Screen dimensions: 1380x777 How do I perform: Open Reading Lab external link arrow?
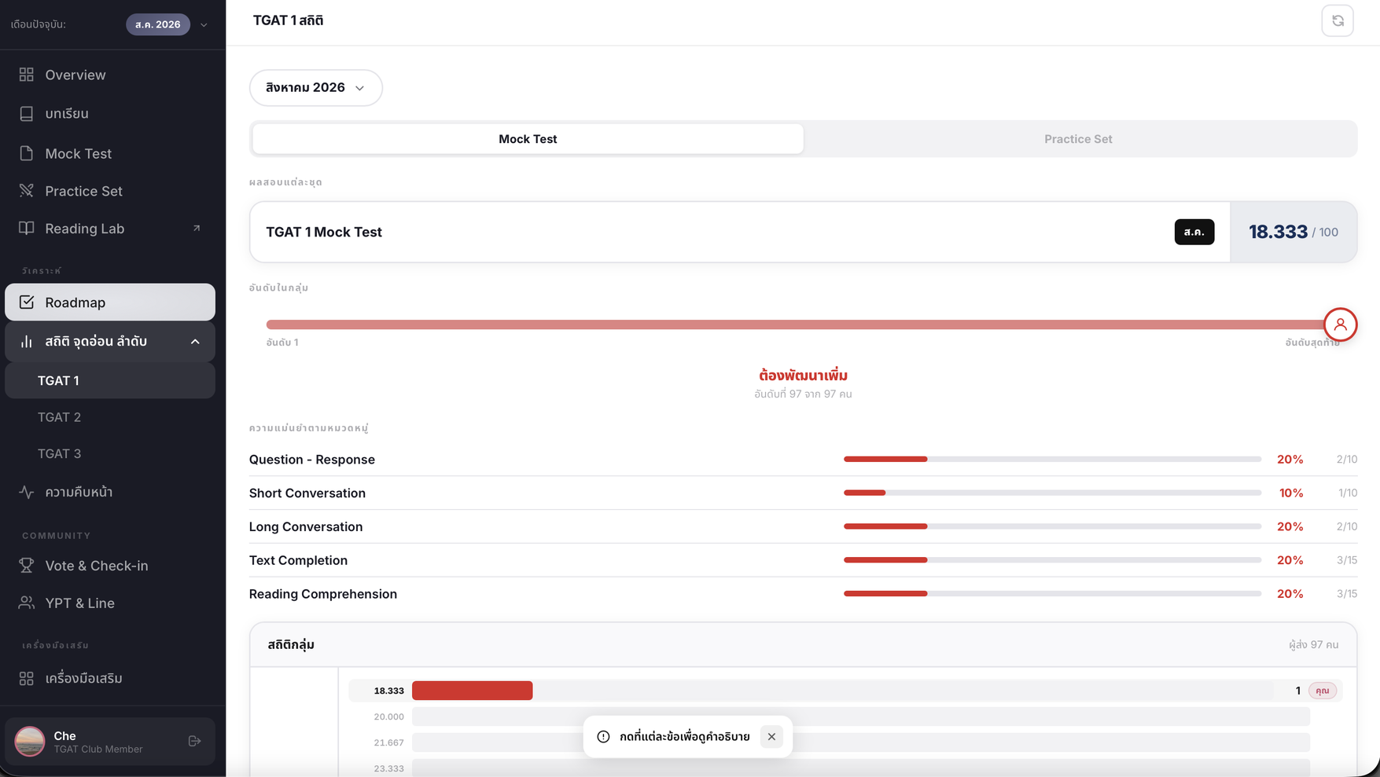(197, 229)
